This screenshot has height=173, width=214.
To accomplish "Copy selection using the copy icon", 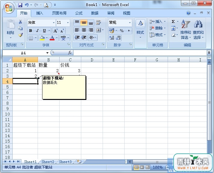I will click(20, 28).
